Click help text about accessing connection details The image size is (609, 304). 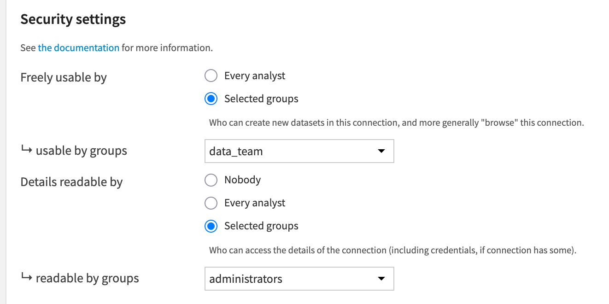click(x=393, y=251)
